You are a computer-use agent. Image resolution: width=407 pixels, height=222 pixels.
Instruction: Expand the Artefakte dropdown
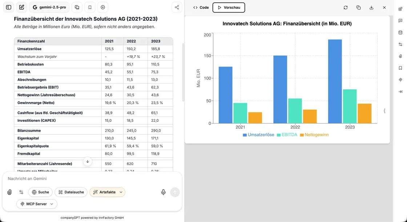tap(121, 192)
